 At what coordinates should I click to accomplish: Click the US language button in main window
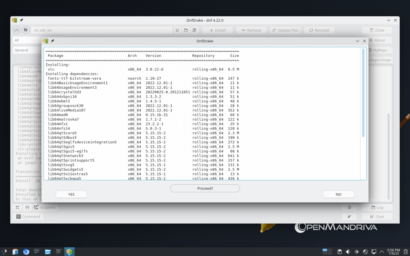(x=17, y=30)
